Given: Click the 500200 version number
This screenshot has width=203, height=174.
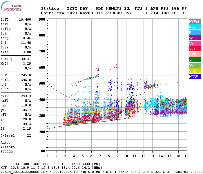Looking at the screenshot, I should [x=7, y=152].
